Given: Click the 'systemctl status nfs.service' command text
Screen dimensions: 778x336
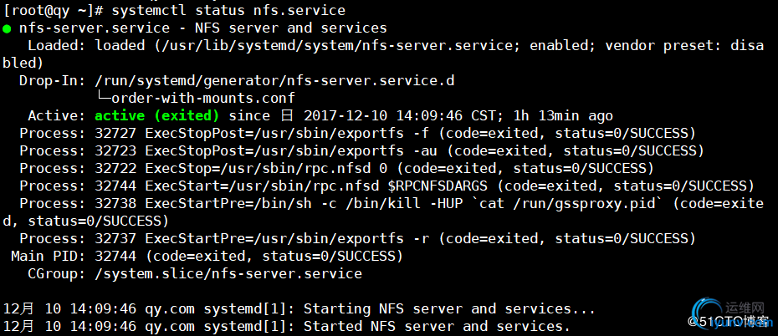Looking at the screenshot, I should click(228, 10).
